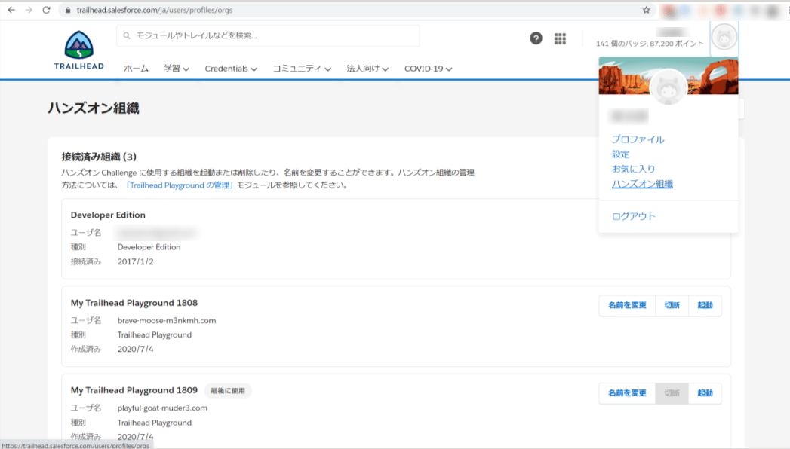Click the search magnifier icon
This screenshot has width=790, height=449.
pyautogui.click(x=124, y=35)
